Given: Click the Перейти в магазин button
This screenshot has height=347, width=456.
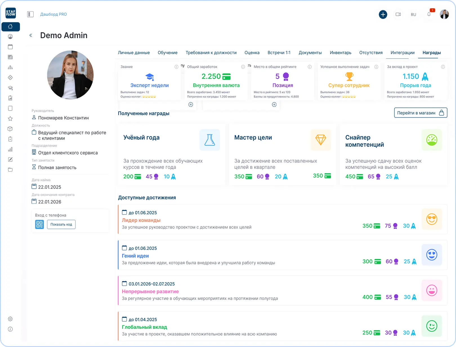Looking at the screenshot, I should [420, 113].
